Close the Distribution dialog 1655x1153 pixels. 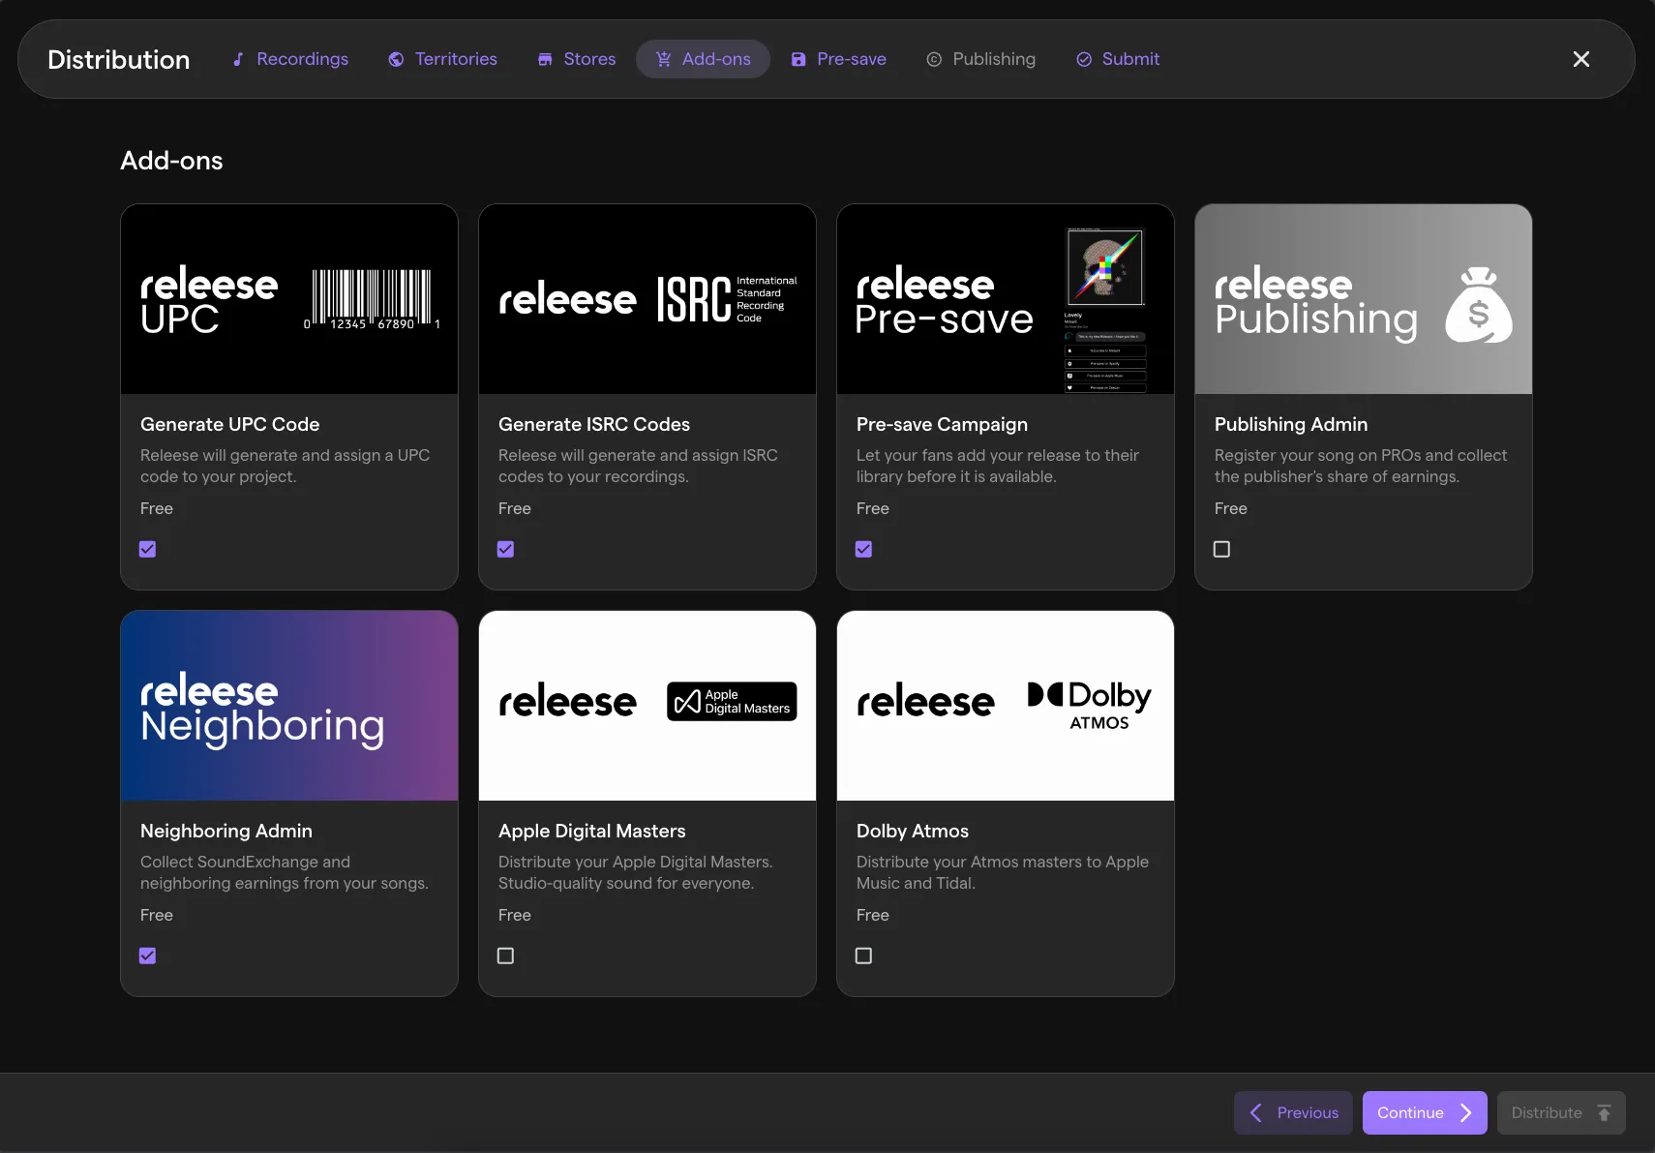(1581, 59)
